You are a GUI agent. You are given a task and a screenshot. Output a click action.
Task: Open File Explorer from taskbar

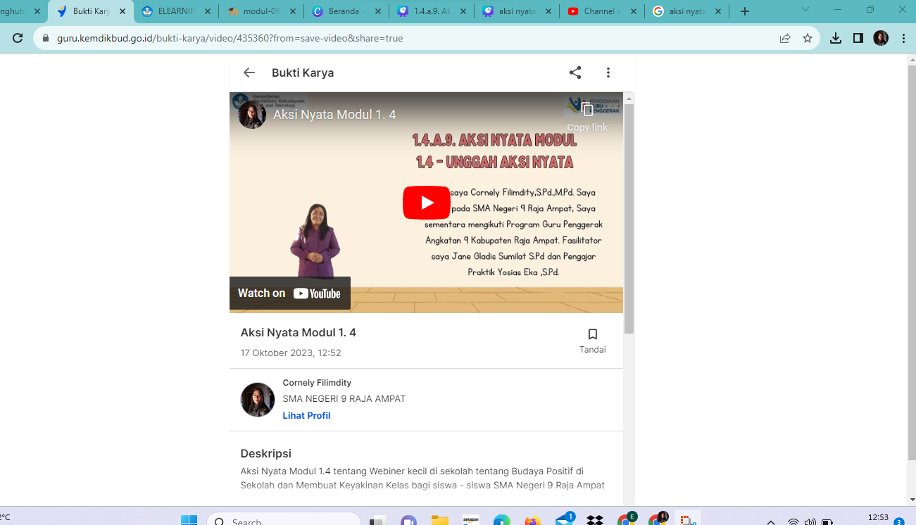(x=440, y=521)
